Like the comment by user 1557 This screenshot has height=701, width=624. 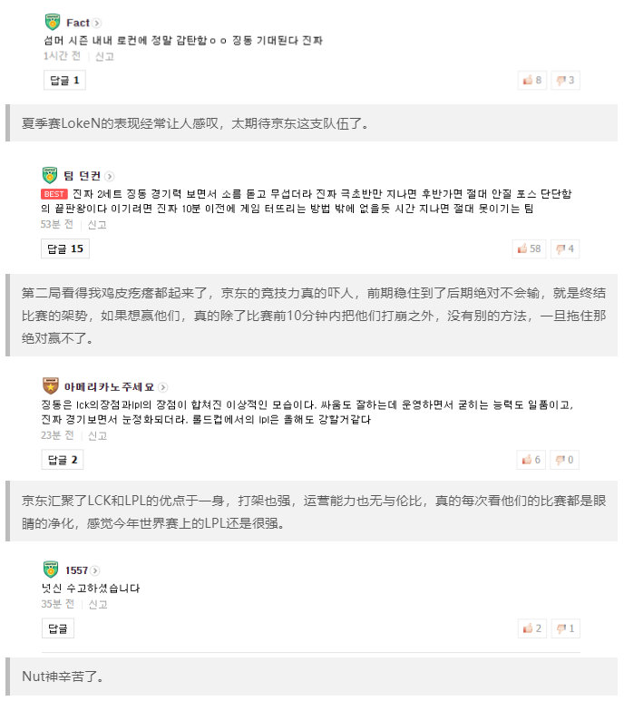[533, 628]
